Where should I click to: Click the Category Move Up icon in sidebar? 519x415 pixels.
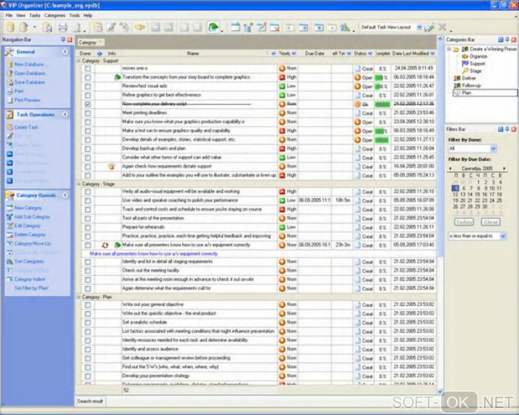(10, 244)
